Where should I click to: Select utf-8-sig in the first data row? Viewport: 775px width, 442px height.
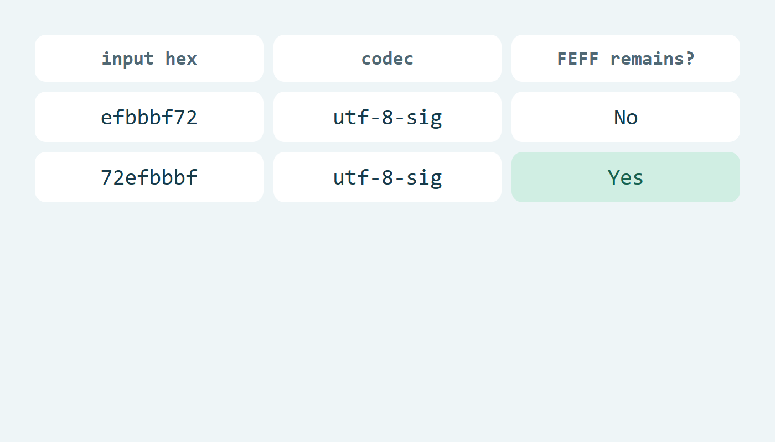point(387,117)
